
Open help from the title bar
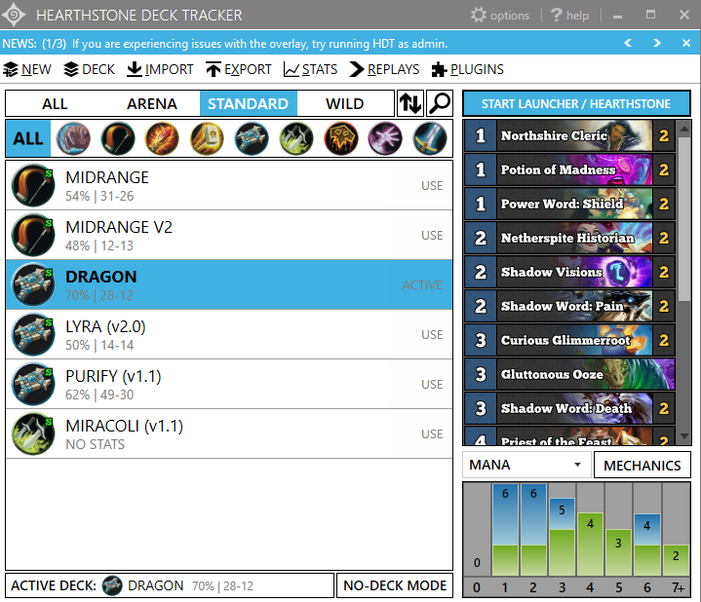click(x=569, y=16)
